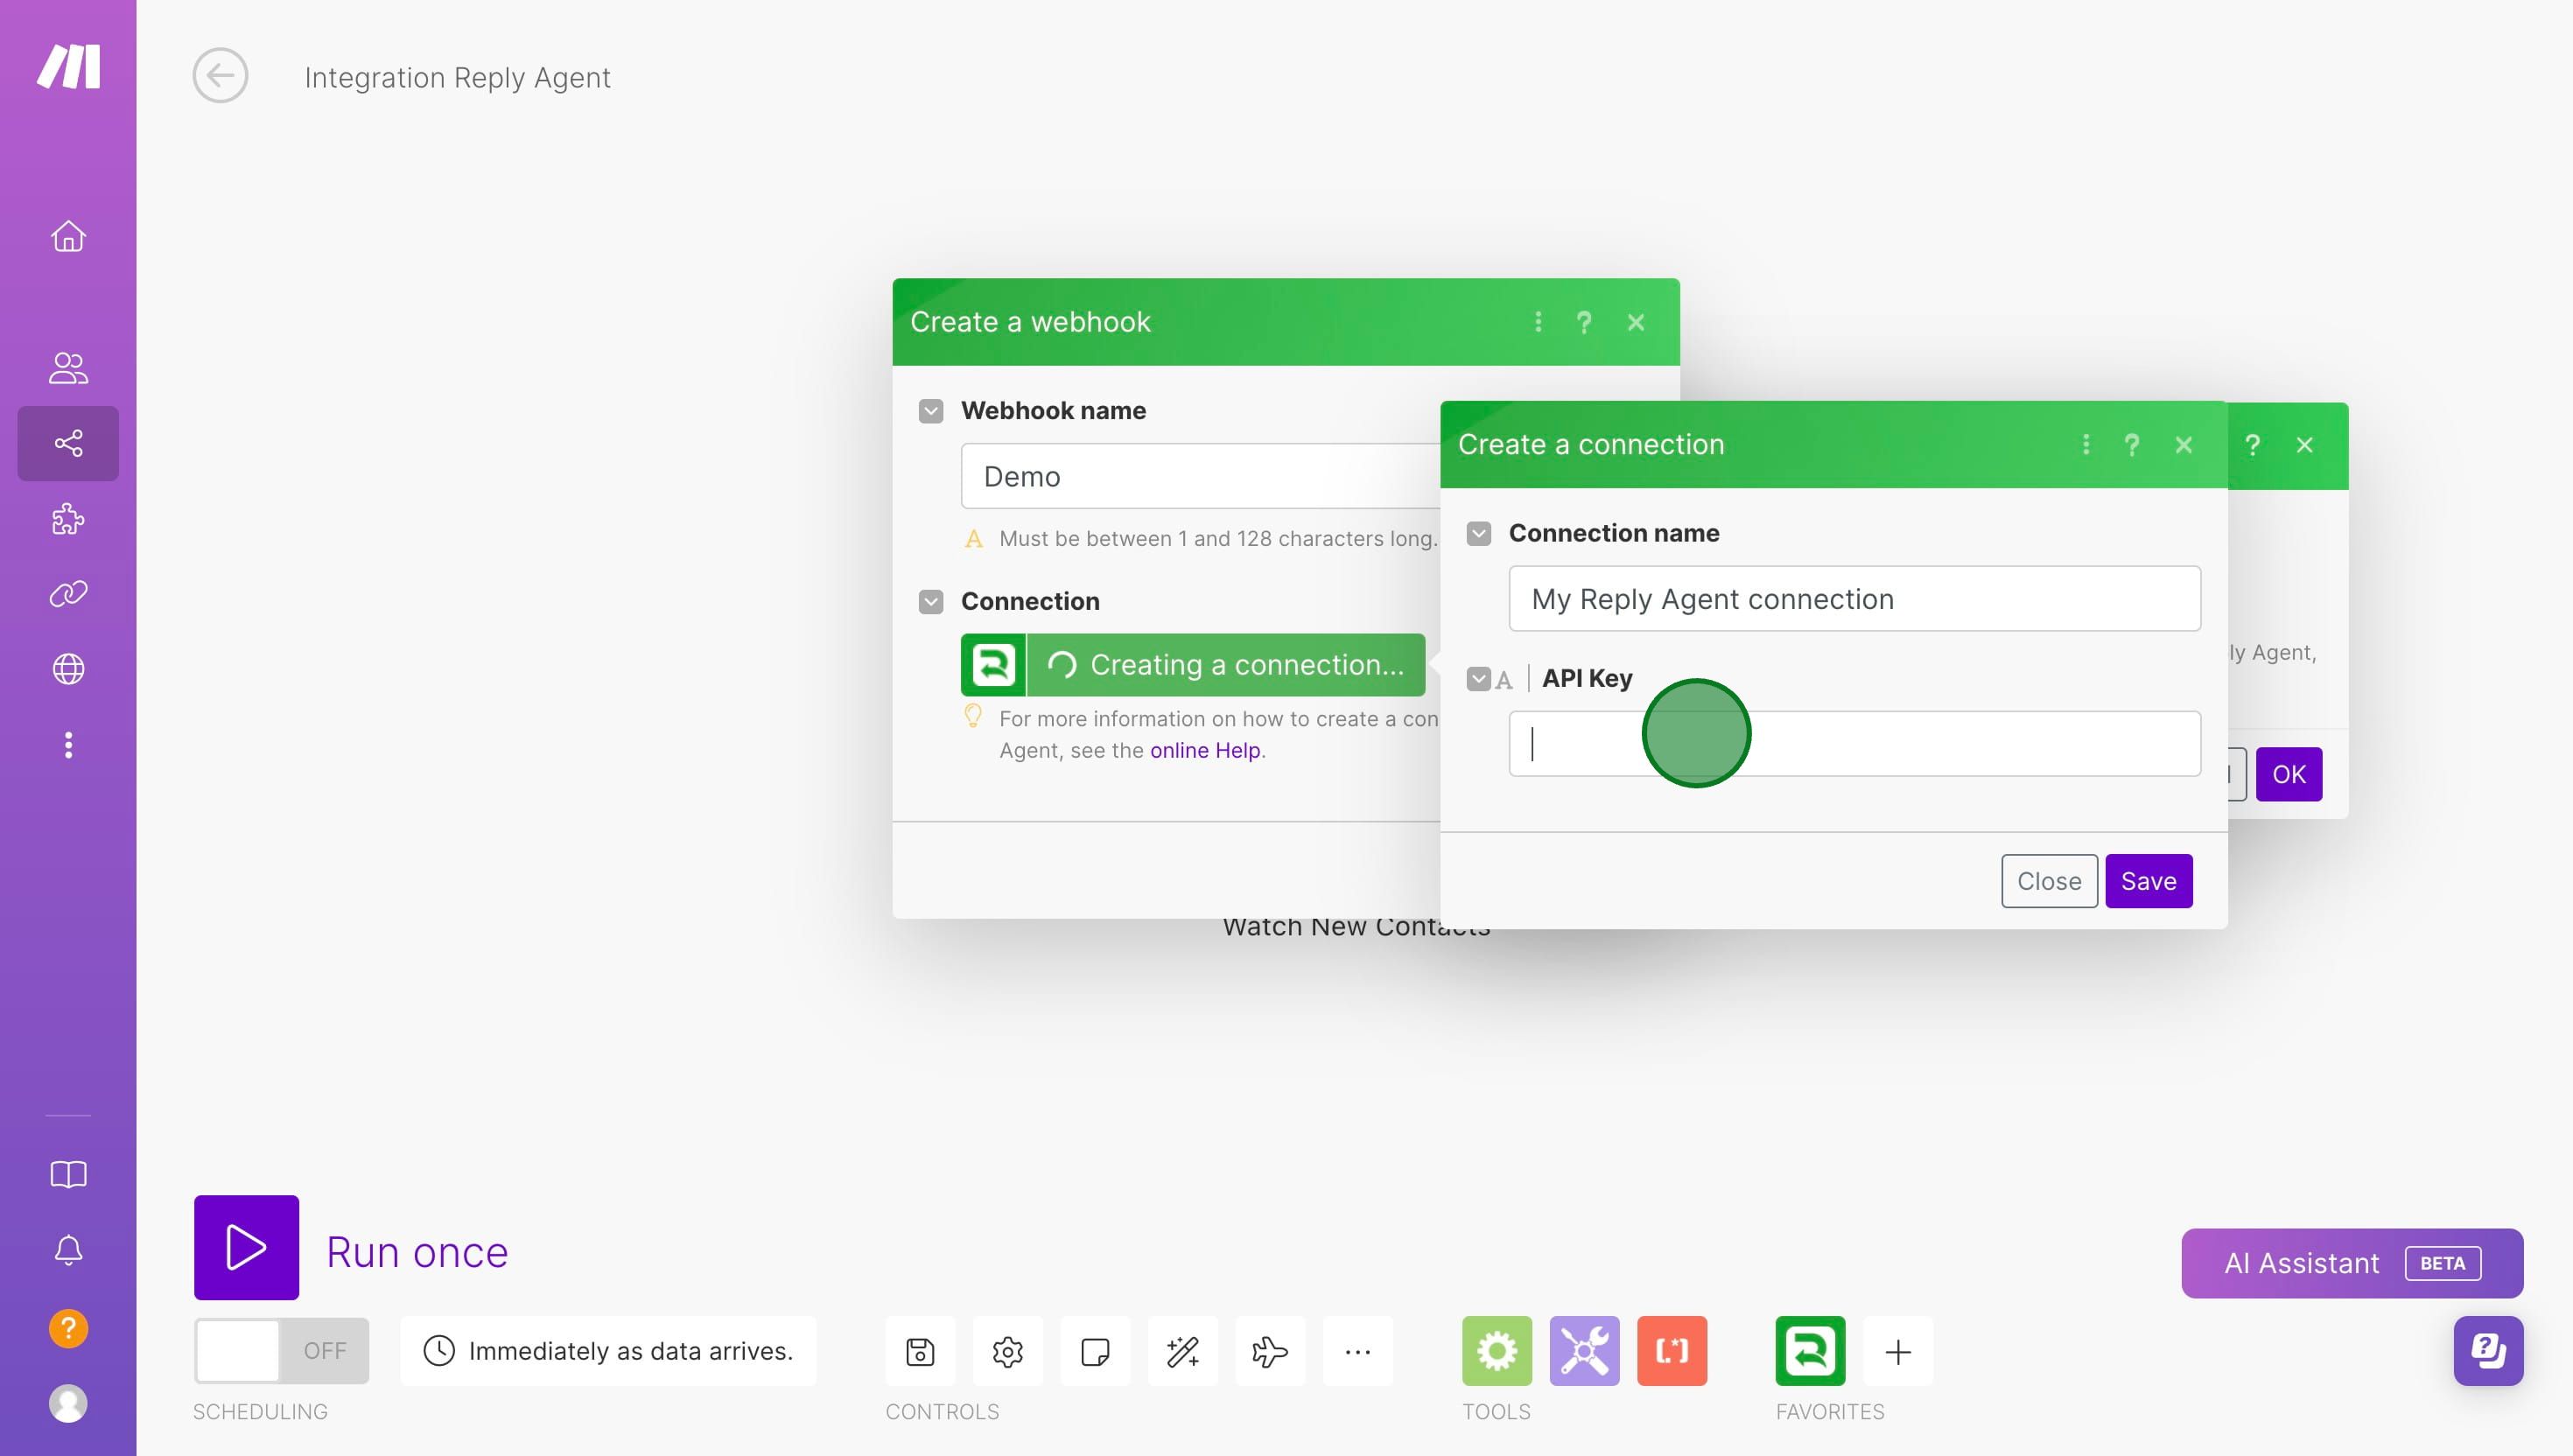Close the rightmost background dialog
This screenshot has width=2573, height=1456.
point(2305,445)
